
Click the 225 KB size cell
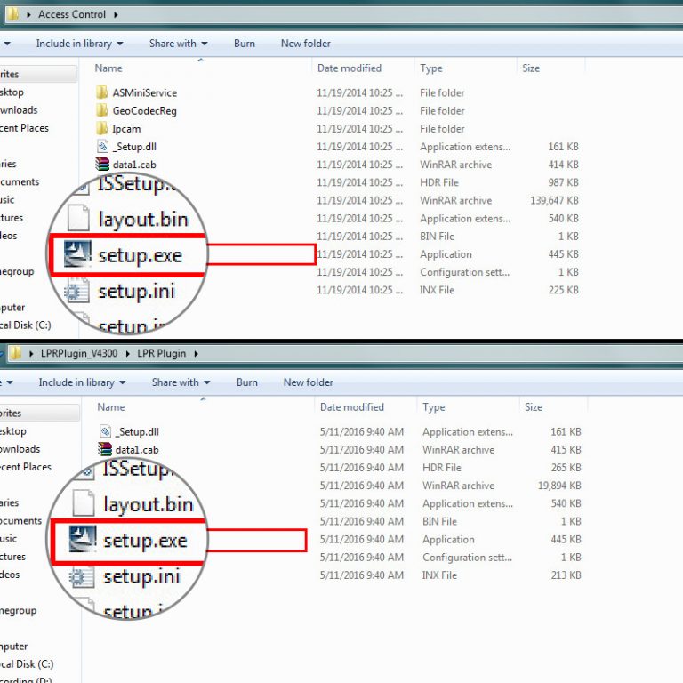563,290
